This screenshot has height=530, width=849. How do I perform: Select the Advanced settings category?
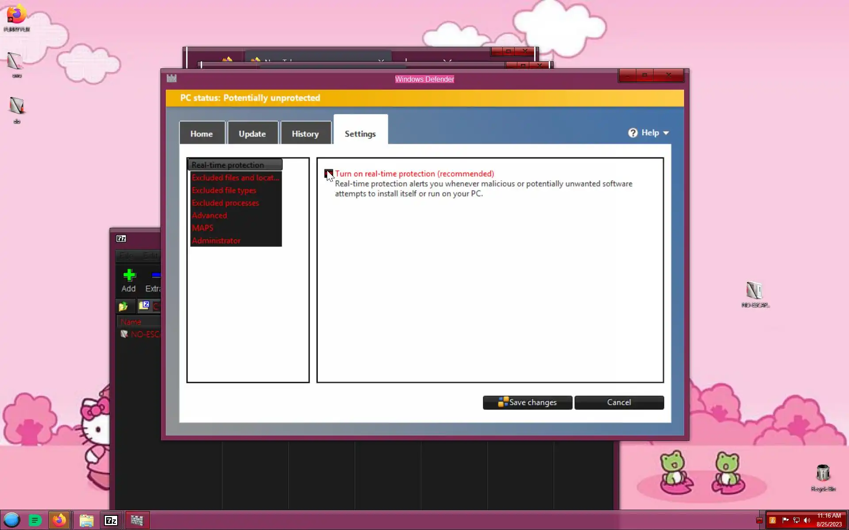(209, 216)
